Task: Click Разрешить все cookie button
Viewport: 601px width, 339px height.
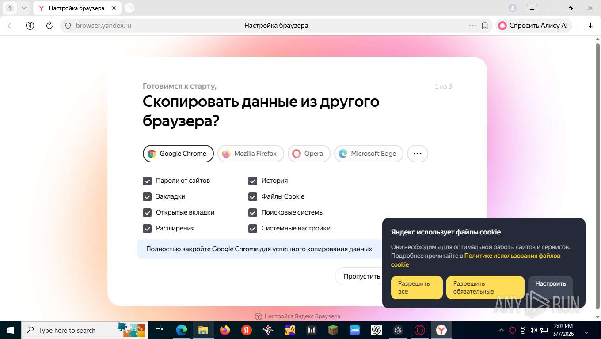Action: pos(417,288)
